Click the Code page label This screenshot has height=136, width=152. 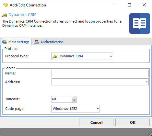pos(15,109)
